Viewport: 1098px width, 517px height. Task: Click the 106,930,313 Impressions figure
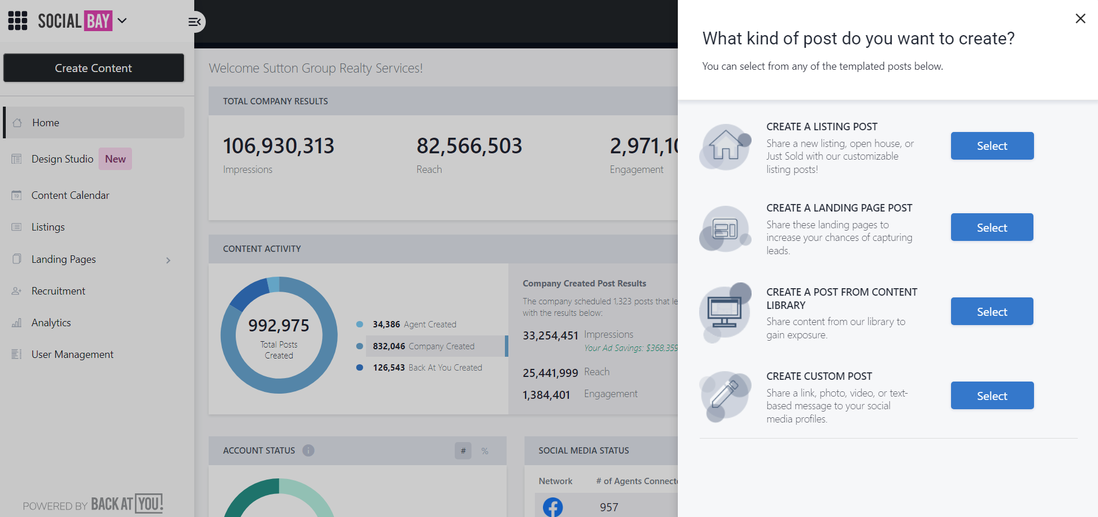coord(278,146)
